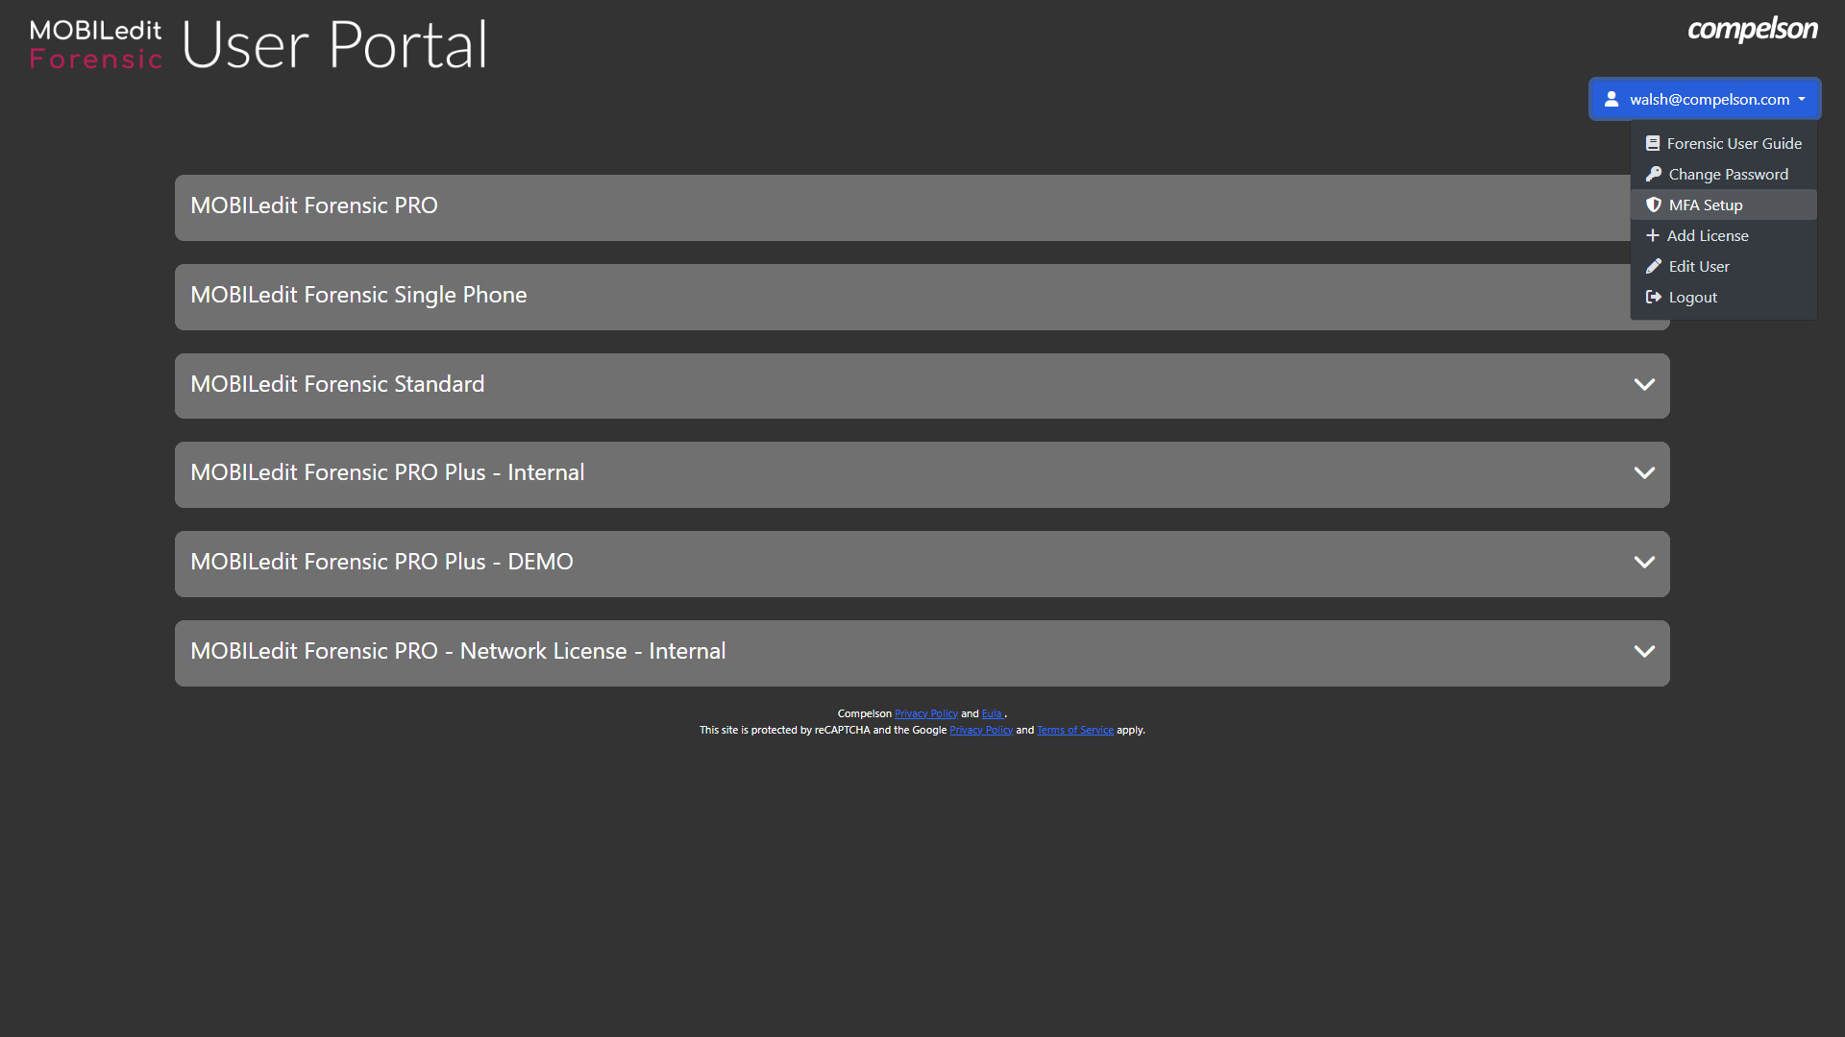
Task: Click the plus icon beside Add License
Action: (x=1653, y=236)
